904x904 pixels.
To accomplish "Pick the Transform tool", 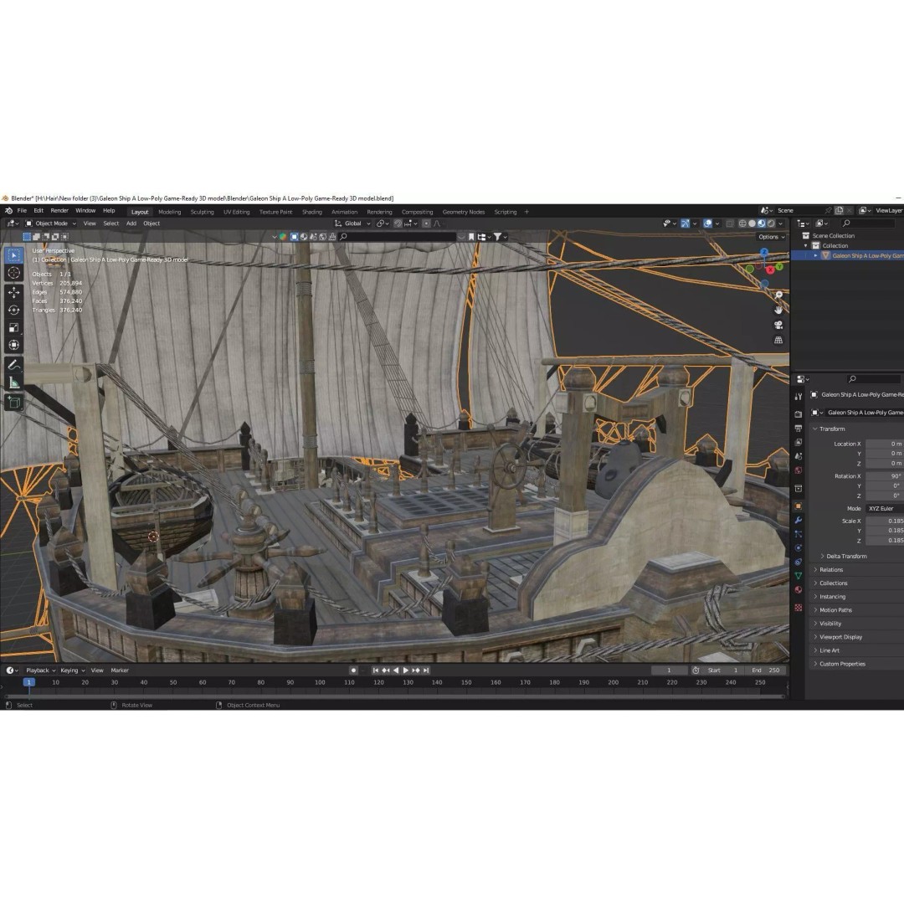I will (x=14, y=345).
